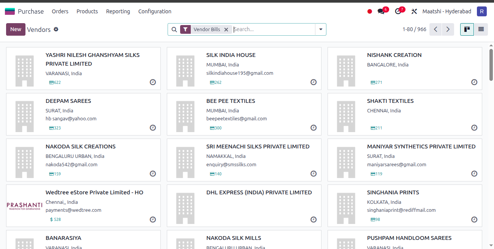This screenshot has height=249, width=494.
Task: Open the Configuration menu
Action: 155,11
